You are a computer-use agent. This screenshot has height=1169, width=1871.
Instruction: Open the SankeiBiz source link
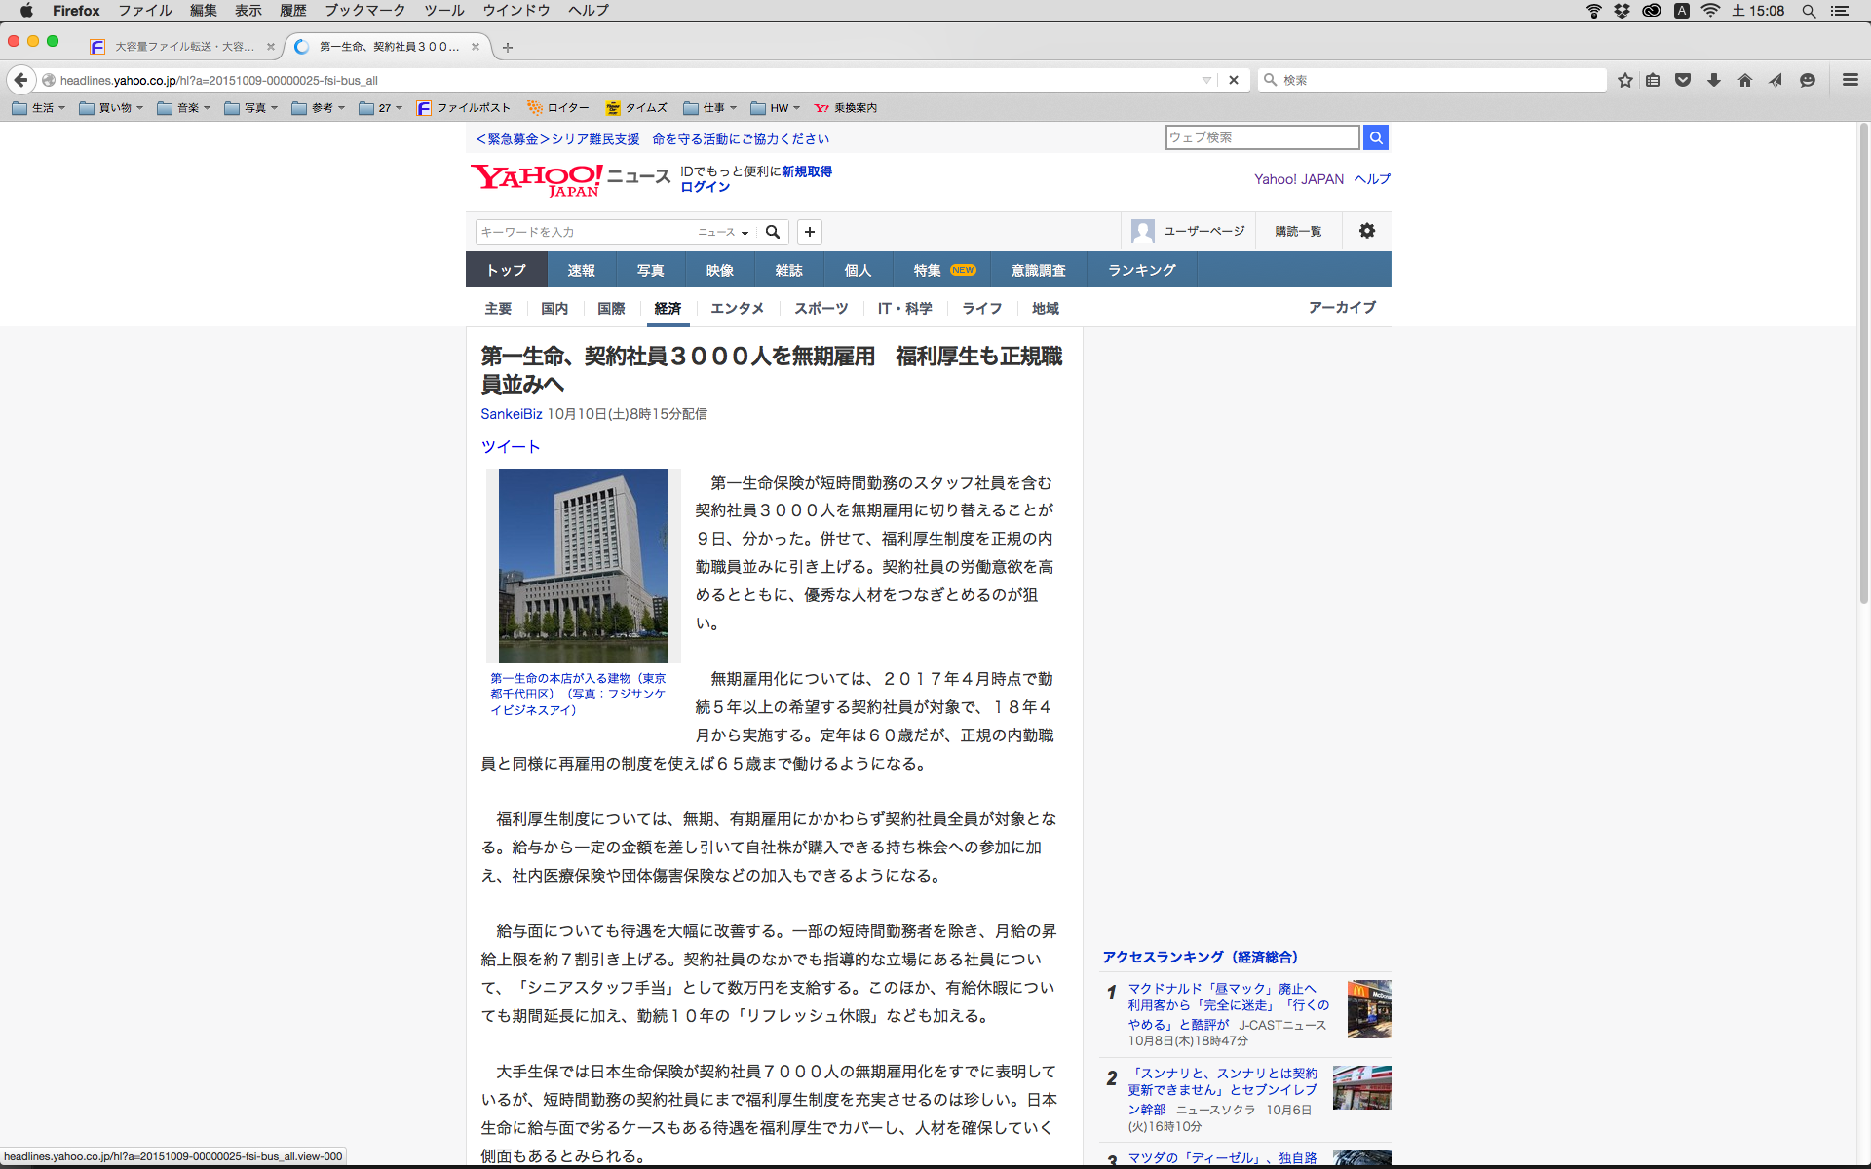click(x=511, y=414)
